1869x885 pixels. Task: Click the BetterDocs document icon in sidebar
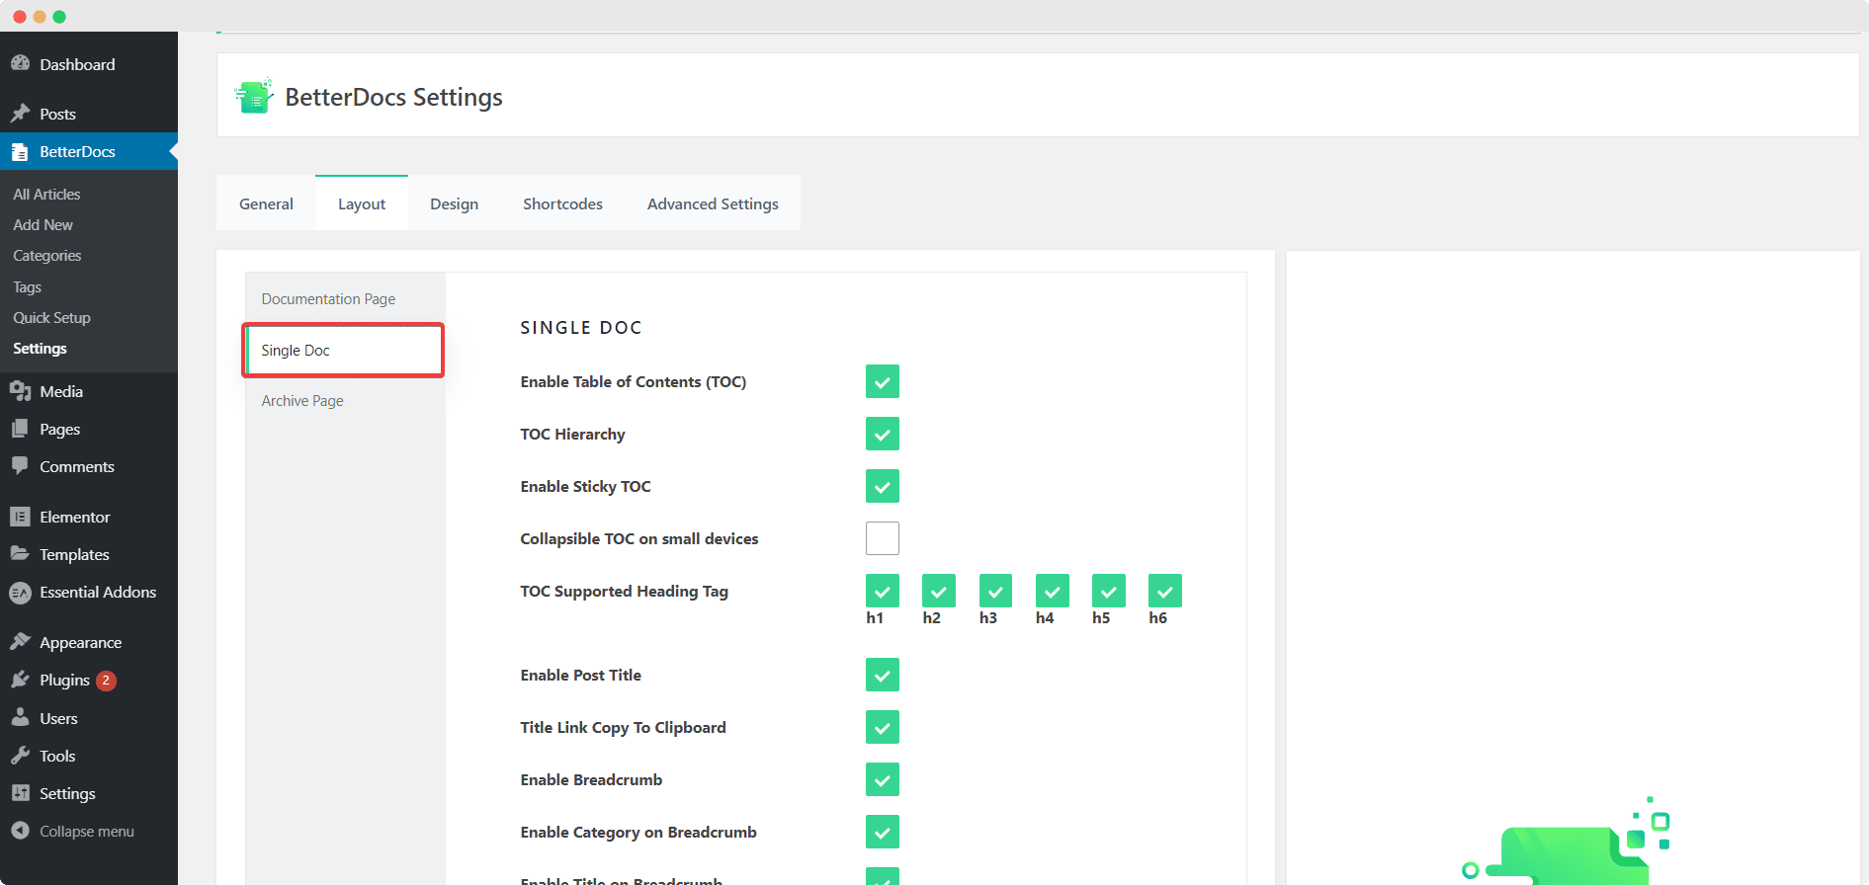coord(20,152)
